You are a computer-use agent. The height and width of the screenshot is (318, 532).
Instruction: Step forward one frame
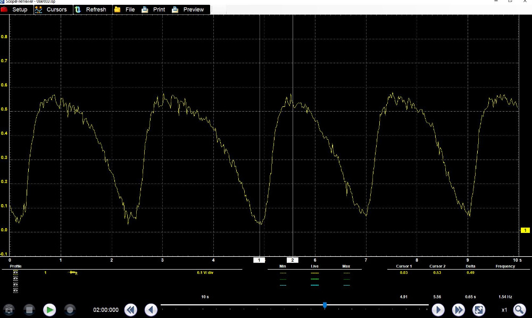point(438,309)
